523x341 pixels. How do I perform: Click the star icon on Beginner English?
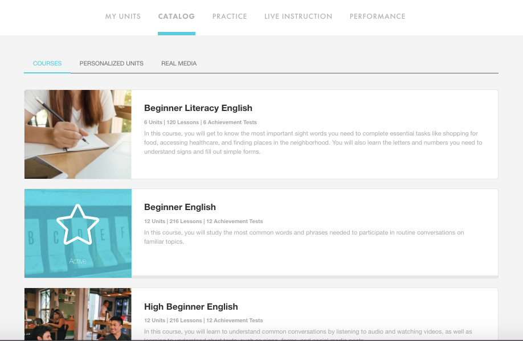tap(77, 224)
